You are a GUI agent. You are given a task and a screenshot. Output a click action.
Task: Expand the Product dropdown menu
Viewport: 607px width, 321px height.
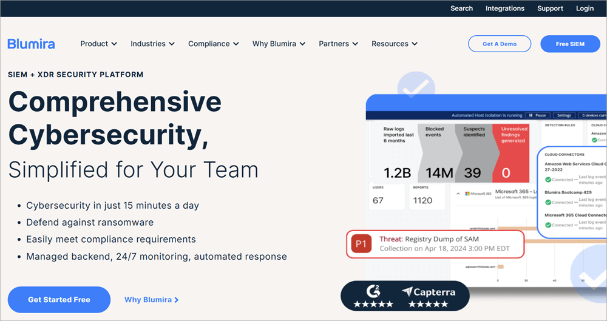[x=98, y=44]
